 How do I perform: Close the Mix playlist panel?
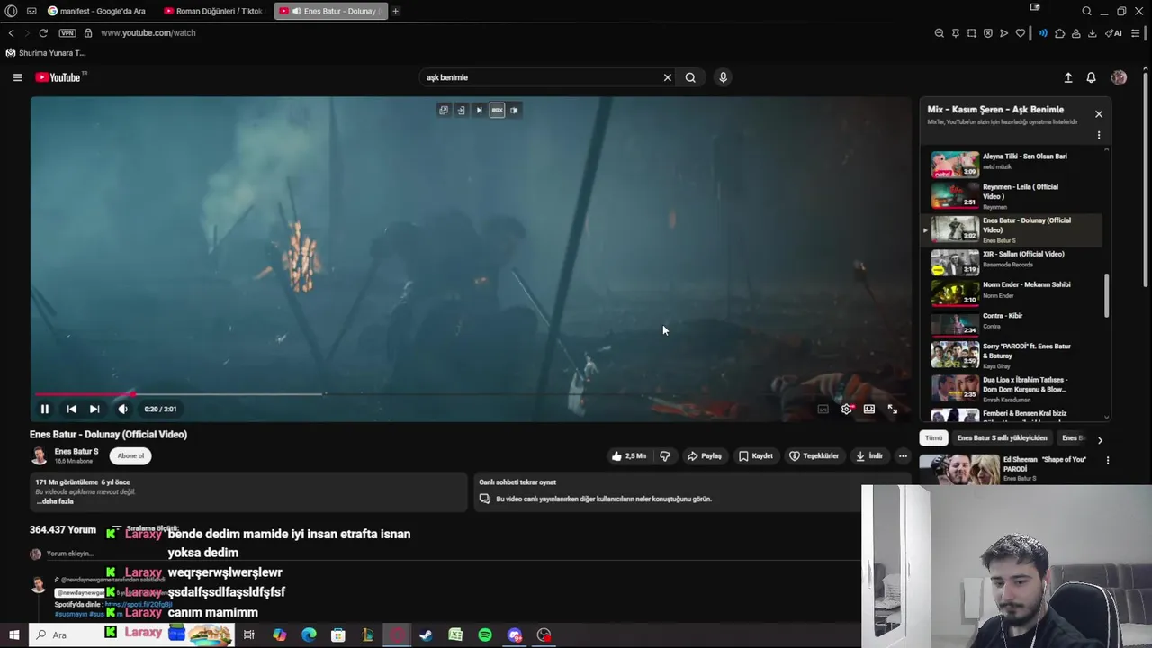1098,114
